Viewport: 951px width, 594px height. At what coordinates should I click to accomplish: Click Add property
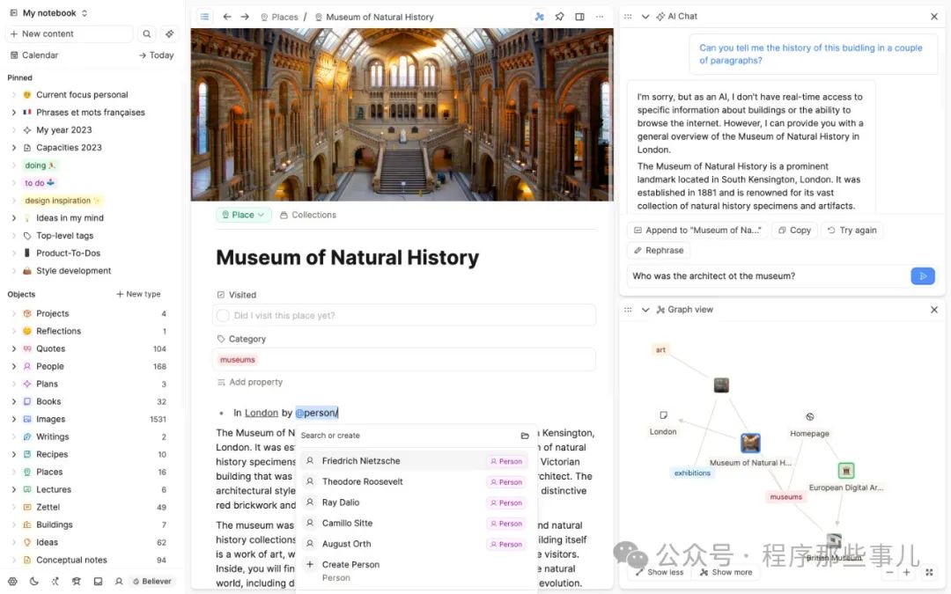pos(250,383)
